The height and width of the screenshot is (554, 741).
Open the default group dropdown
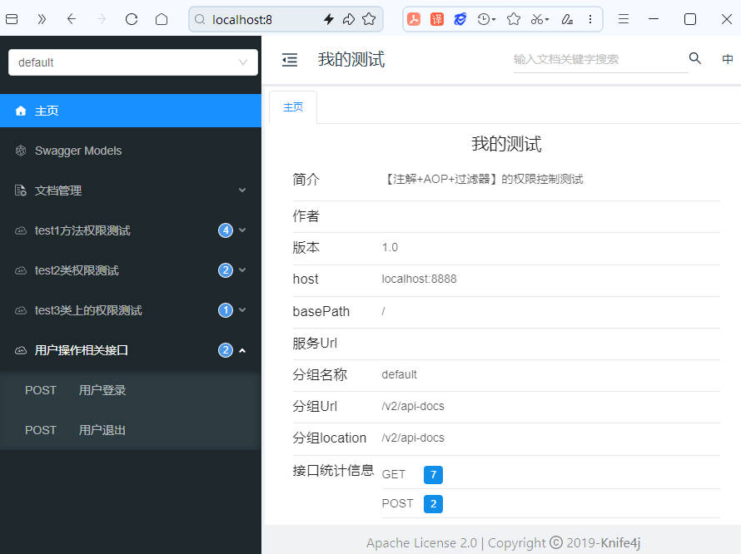tap(133, 62)
